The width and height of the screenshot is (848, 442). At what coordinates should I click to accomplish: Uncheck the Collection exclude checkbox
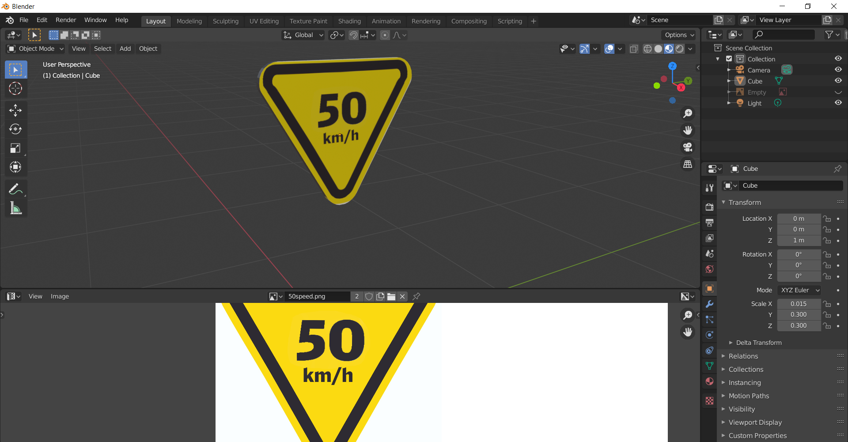click(729, 59)
